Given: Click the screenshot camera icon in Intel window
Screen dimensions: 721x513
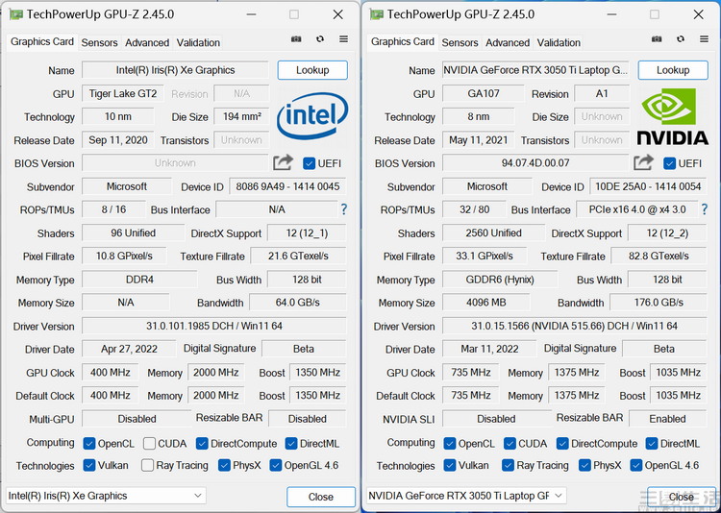Looking at the screenshot, I should [x=296, y=39].
